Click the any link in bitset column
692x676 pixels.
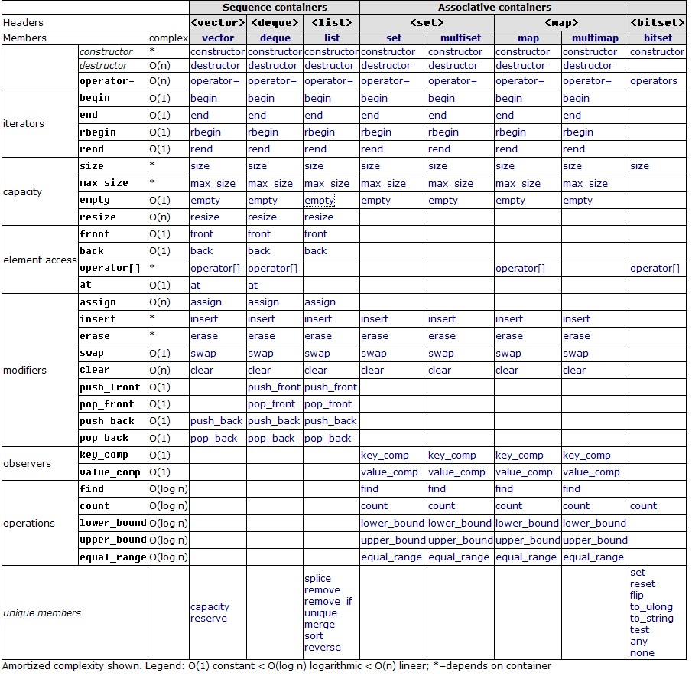[638, 642]
